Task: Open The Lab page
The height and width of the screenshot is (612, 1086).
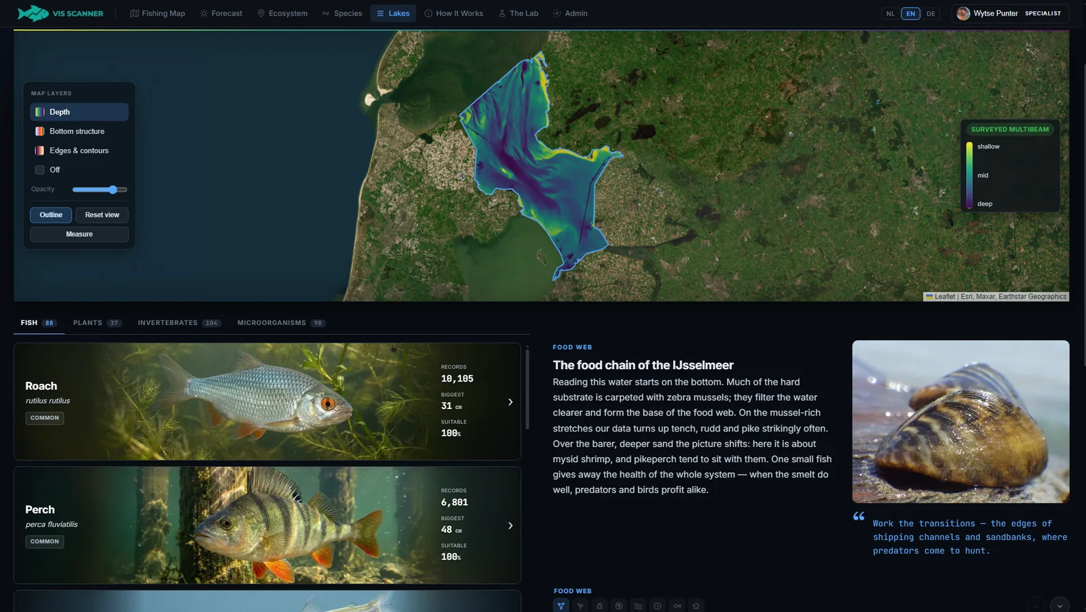Action: (x=518, y=13)
